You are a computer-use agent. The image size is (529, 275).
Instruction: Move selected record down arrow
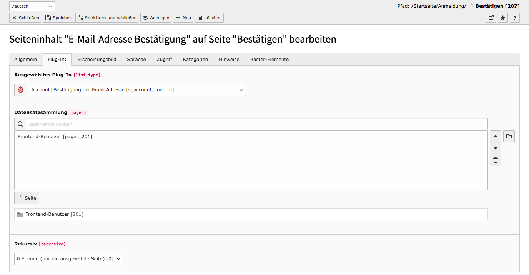(x=496, y=148)
